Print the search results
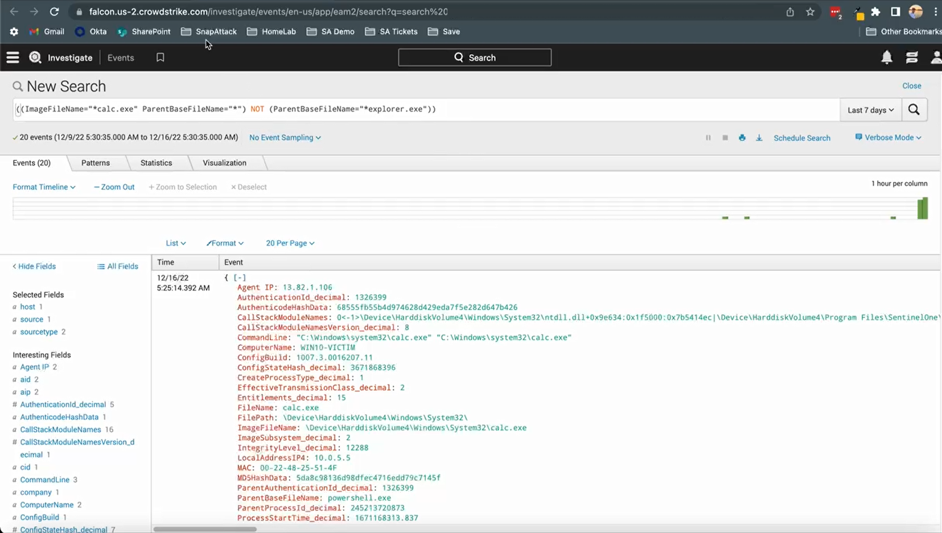This screenshot has width=942, height=533. pyautogui.click(x=742, y=138)
